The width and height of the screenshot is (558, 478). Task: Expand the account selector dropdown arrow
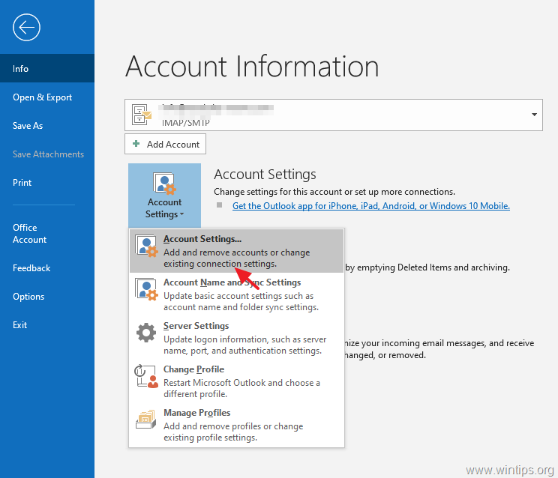click(x=534, y=115)
